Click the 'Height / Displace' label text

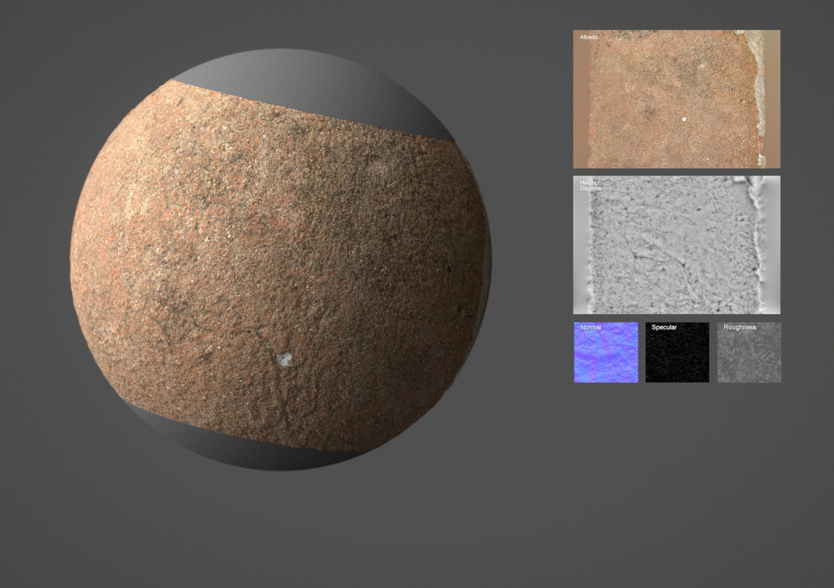point(590,186)
